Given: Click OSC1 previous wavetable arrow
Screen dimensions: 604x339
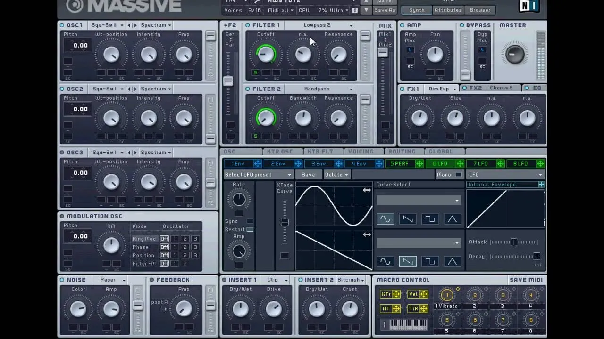Looking at the screenshot, I should 129,25.
